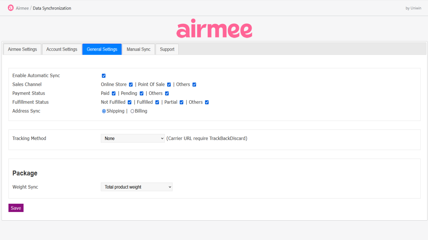Disable the Enable Automatic Sync checkbox
This screenshot has width=428, height=240.
(104, 76)
